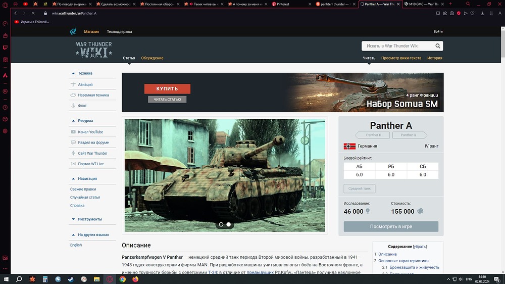Click the browser address bar URL

[74, 13]
